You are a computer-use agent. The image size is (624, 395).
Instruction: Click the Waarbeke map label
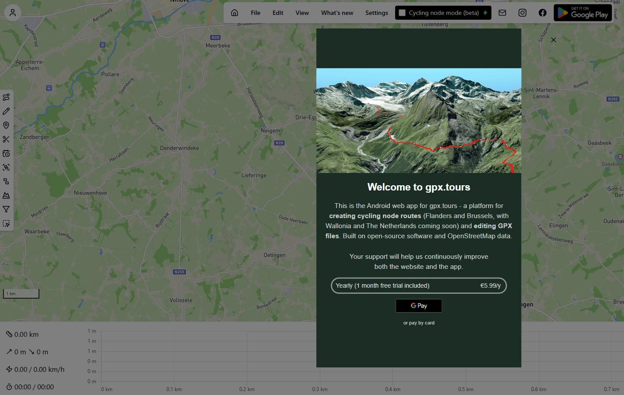[37, 231]
